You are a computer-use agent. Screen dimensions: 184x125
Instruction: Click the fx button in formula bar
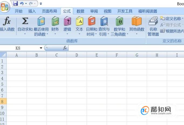(65, 48)
